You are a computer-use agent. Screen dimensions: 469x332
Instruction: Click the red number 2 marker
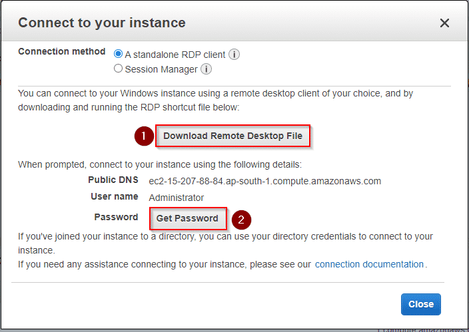click(x=241, y=220)
